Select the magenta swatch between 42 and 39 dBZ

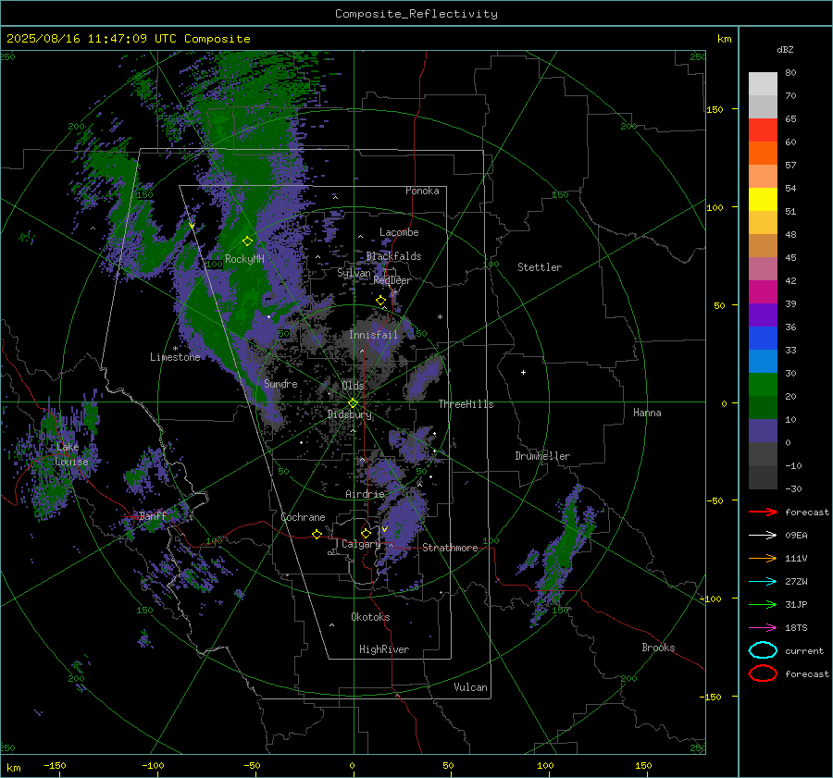tap(763, 292)
